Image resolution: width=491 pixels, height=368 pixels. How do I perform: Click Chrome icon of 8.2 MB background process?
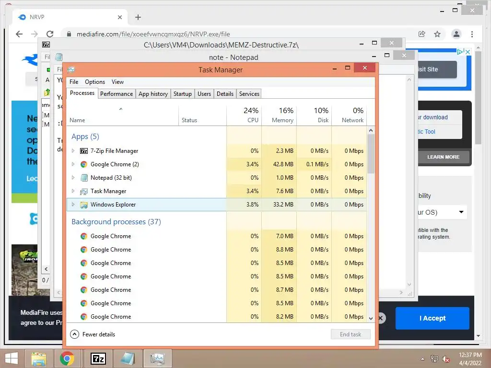[x=83, y=317]
